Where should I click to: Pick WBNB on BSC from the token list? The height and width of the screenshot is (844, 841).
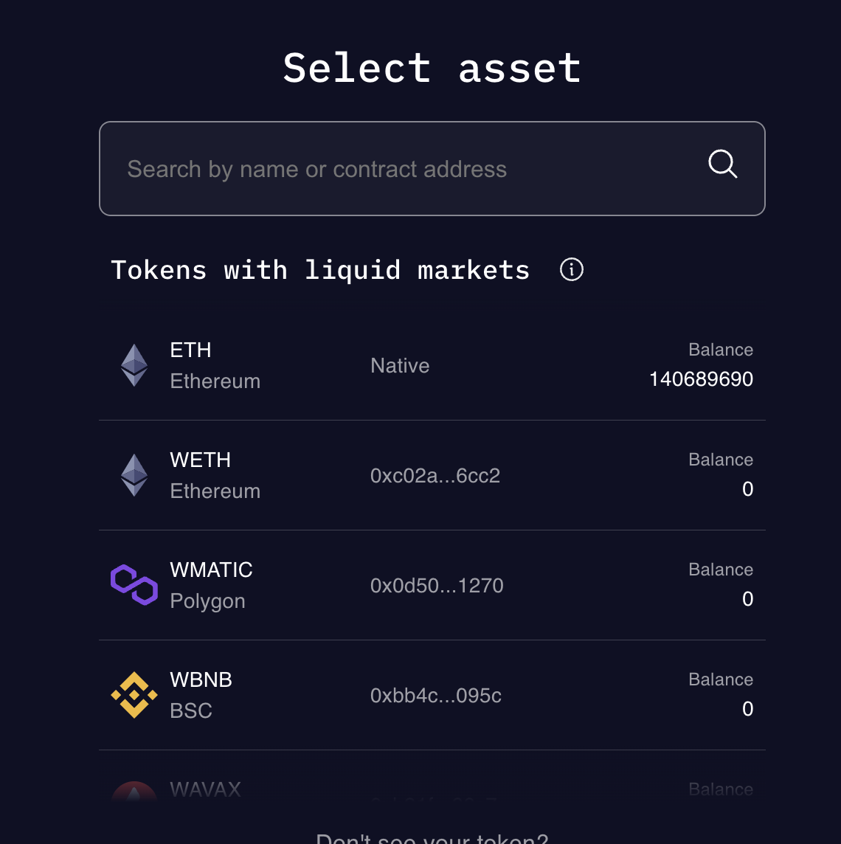[432, 694]
